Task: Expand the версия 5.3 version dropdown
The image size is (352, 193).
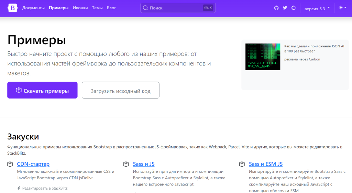Action: click(317, 9)
